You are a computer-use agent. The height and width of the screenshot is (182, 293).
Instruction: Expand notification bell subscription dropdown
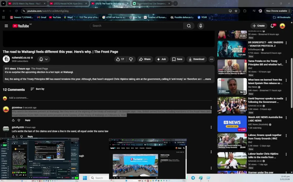pyautogui.click(x=44, y=59)
